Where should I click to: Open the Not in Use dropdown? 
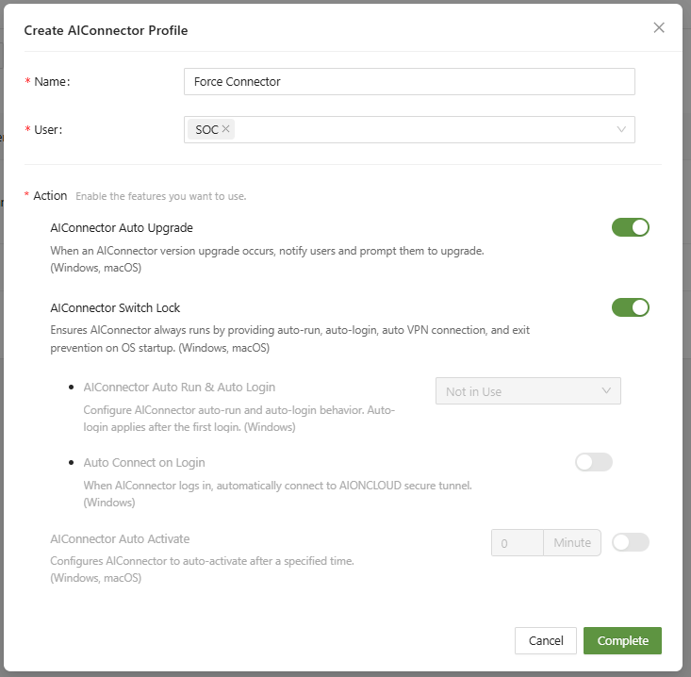(528, 391)
